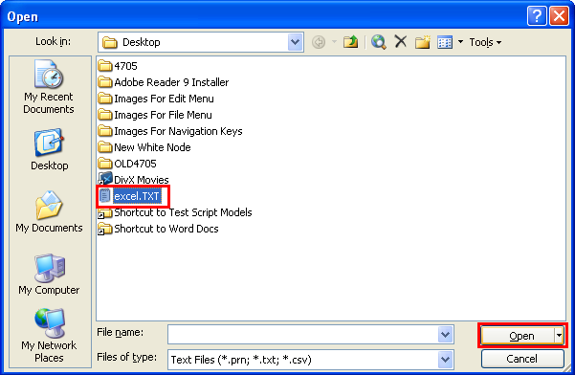The height and width of the screenshot is (375, 575).
Task: Select the OLD4705 folder
Action: pyautogui.click(x=127, y=164)
